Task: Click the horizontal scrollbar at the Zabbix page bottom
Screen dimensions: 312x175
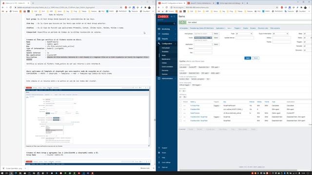Action: [x=238, y=170]
